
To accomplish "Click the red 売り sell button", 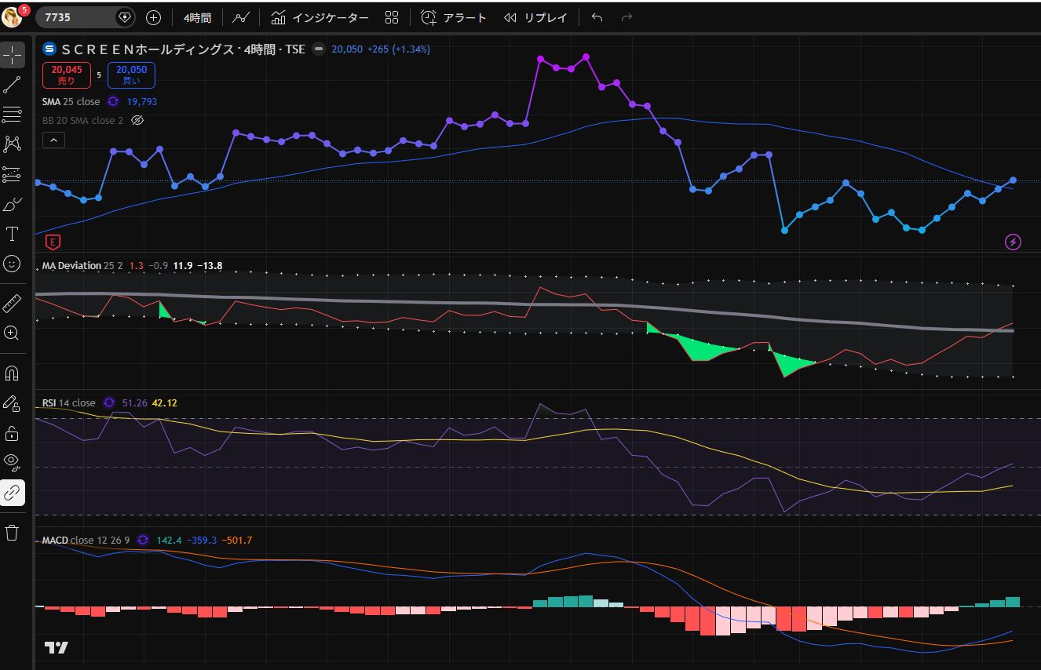I will tap(67, 75).
